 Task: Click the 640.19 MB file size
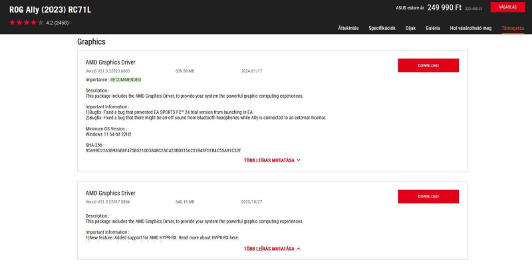pyautogui.click(x=185, y=202)
